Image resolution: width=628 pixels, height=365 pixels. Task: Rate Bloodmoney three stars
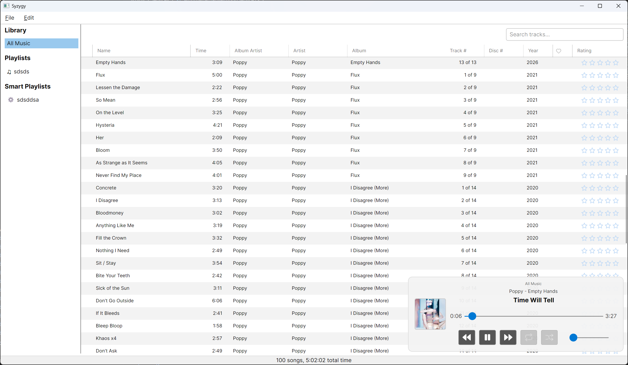(x=600, y=213)
